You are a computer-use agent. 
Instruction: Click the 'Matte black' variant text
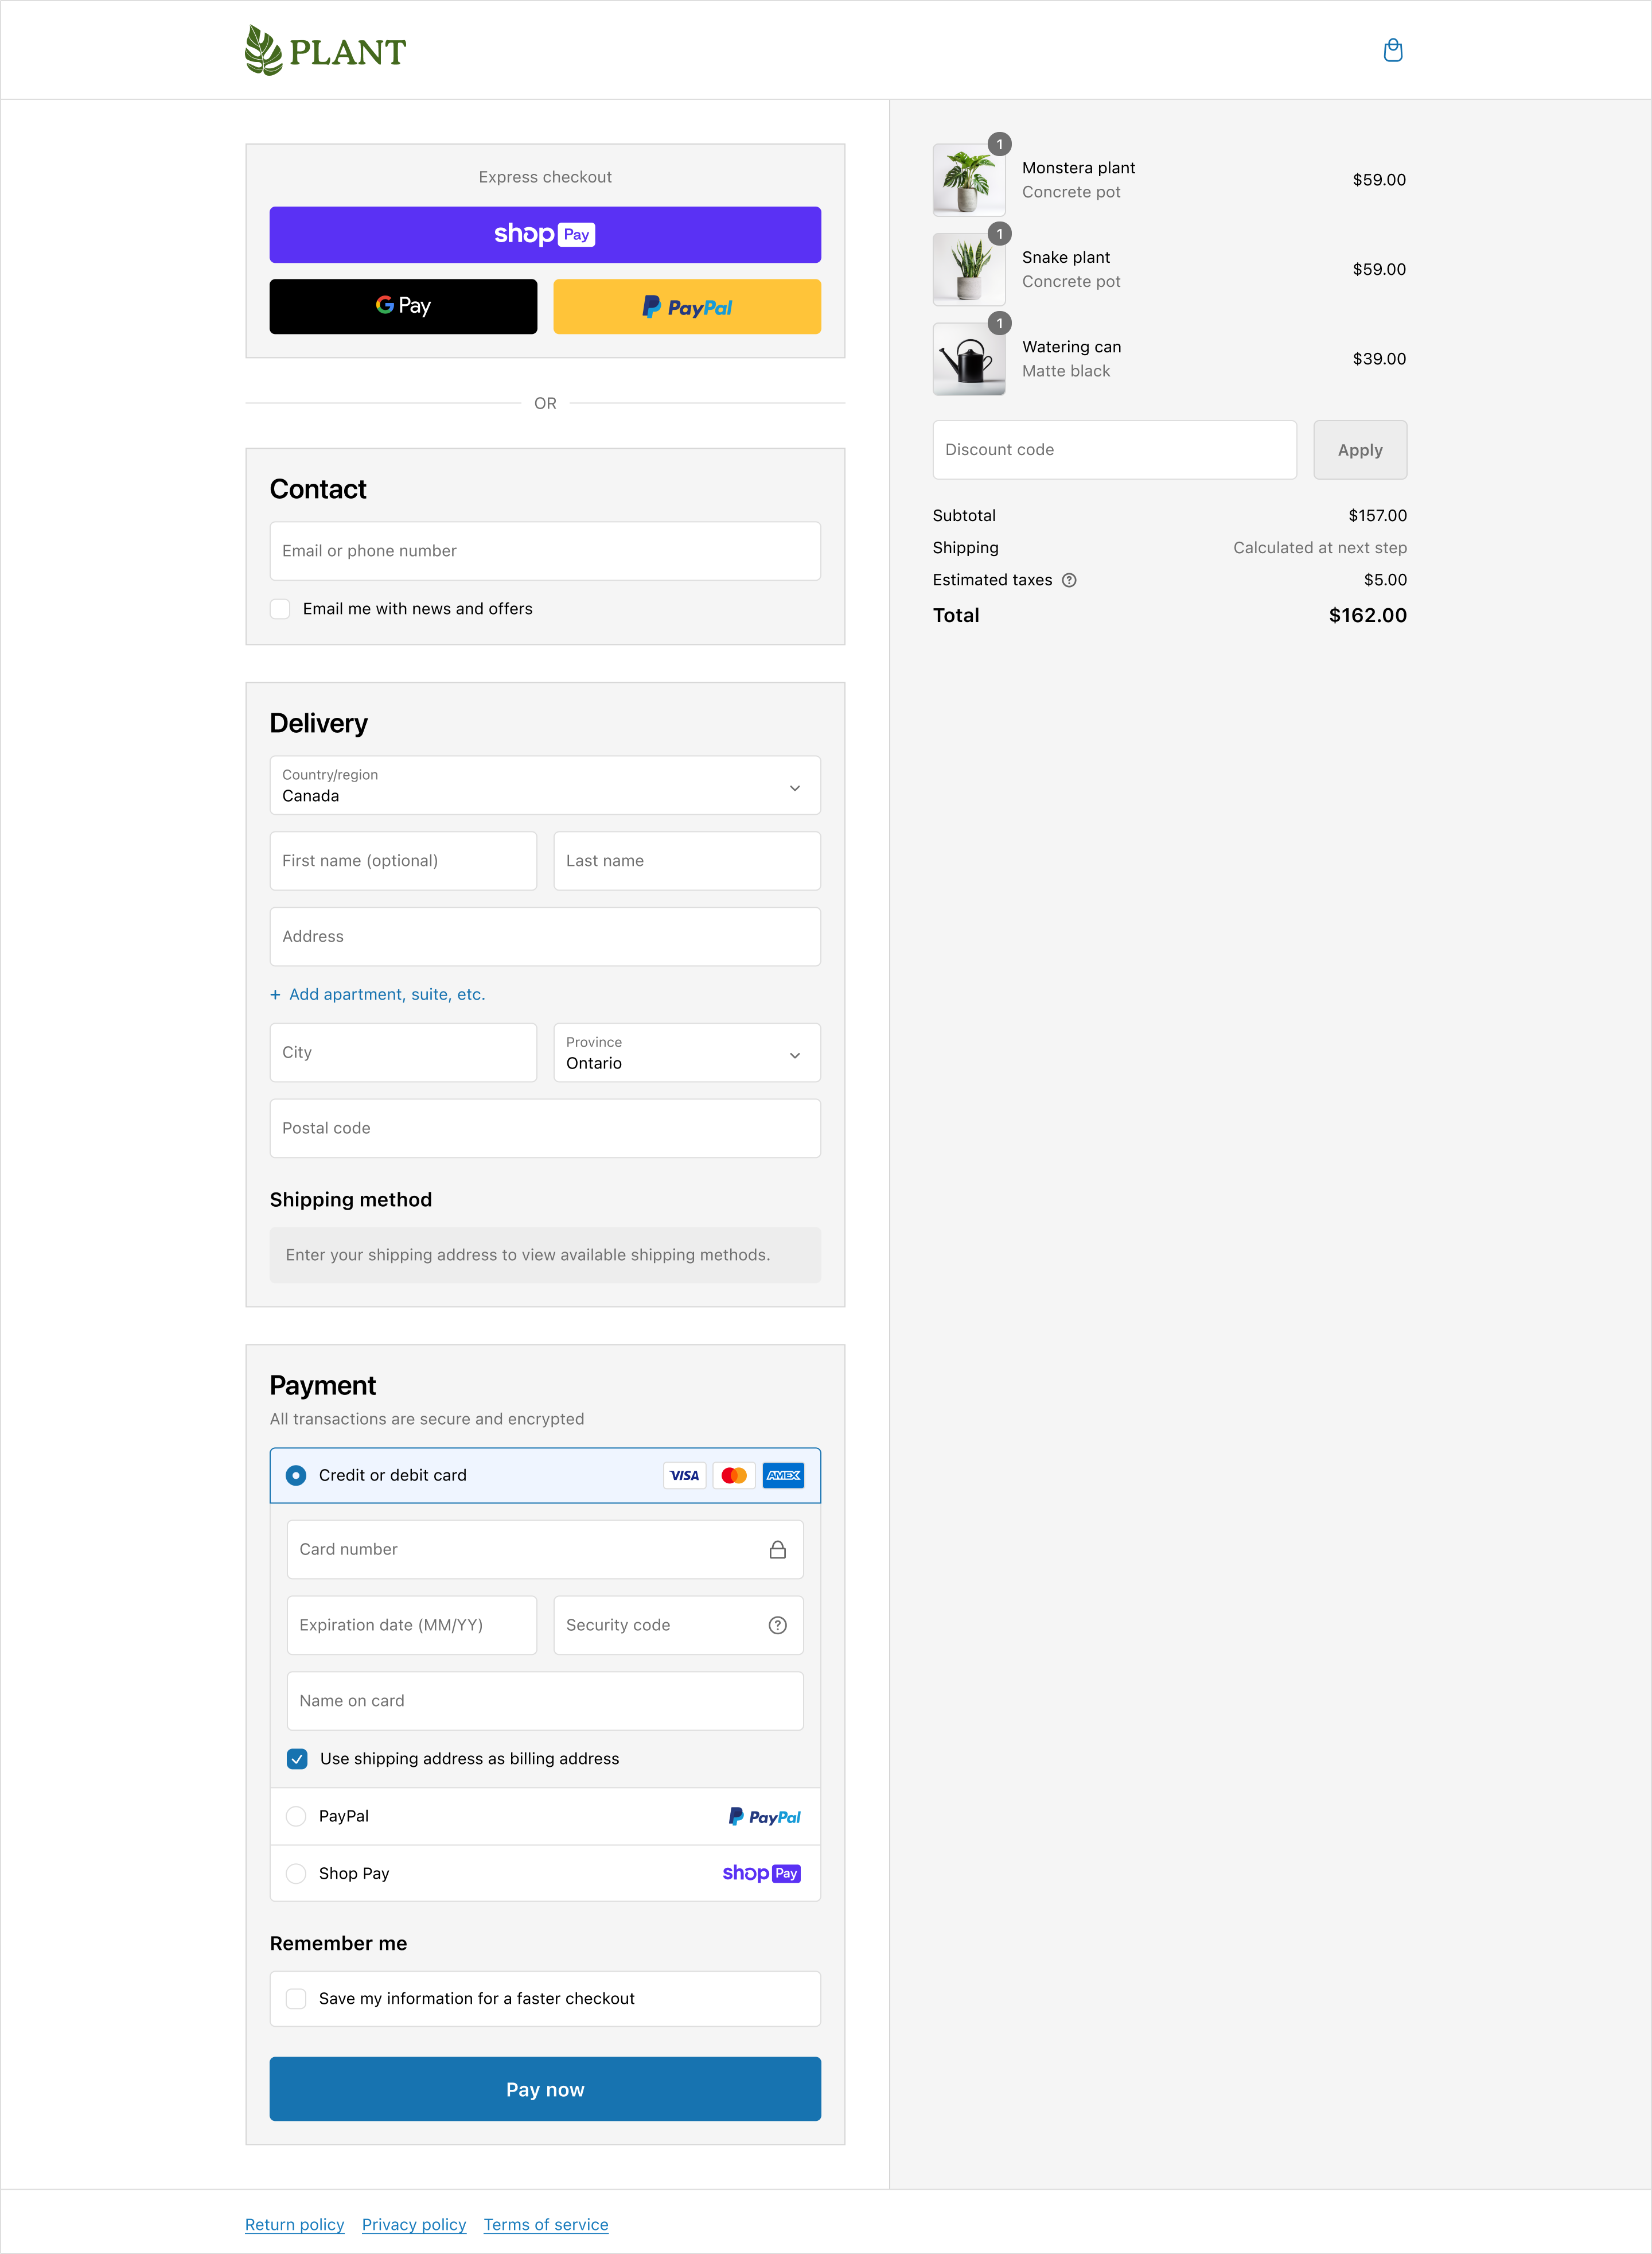pos(1066,371)
